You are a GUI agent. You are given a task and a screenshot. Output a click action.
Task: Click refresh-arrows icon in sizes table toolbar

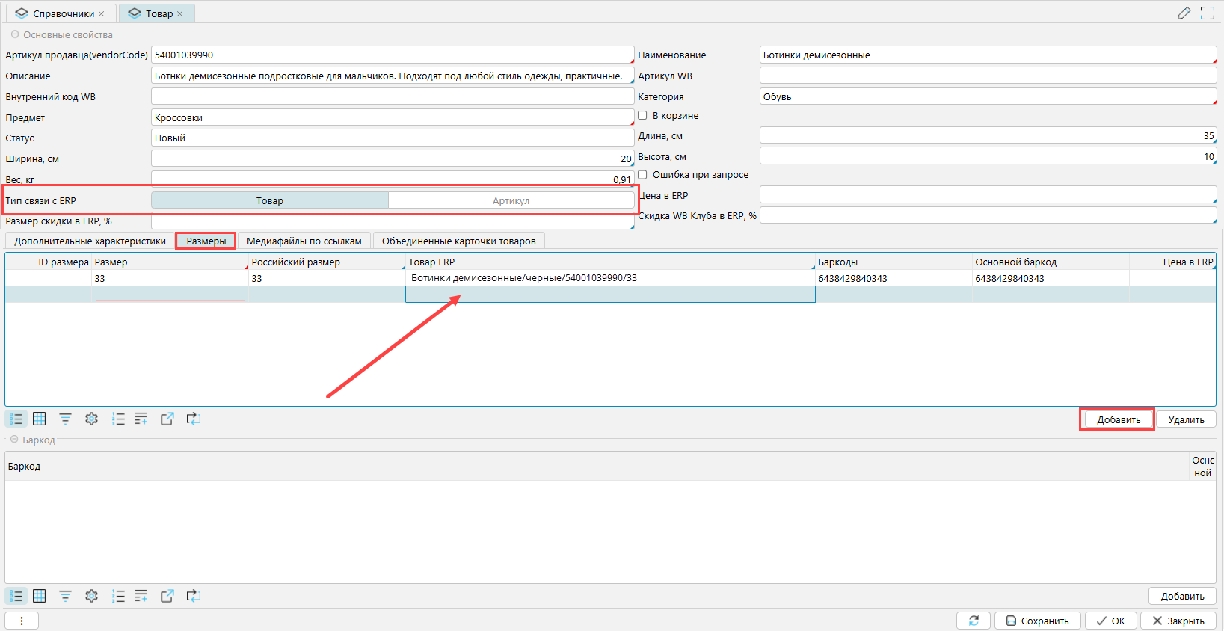click(194, 419)
